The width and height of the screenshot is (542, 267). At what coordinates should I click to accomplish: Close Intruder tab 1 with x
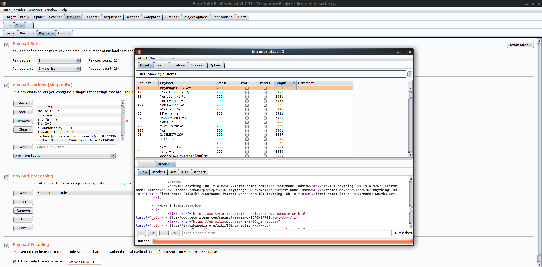click(10, 25)
